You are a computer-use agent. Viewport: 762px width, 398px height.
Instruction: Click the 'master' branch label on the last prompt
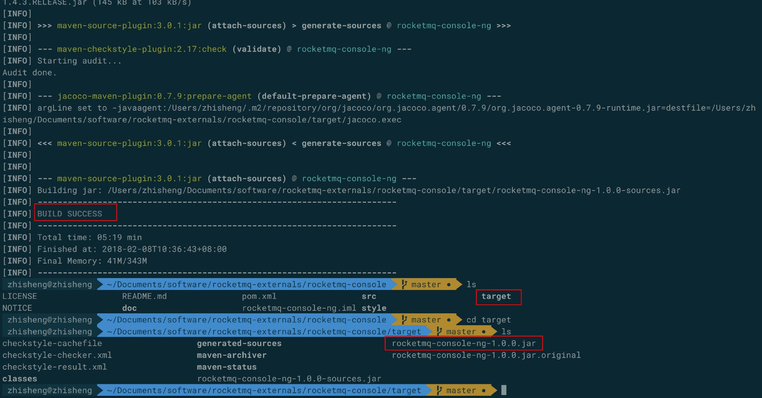[461, 390]
